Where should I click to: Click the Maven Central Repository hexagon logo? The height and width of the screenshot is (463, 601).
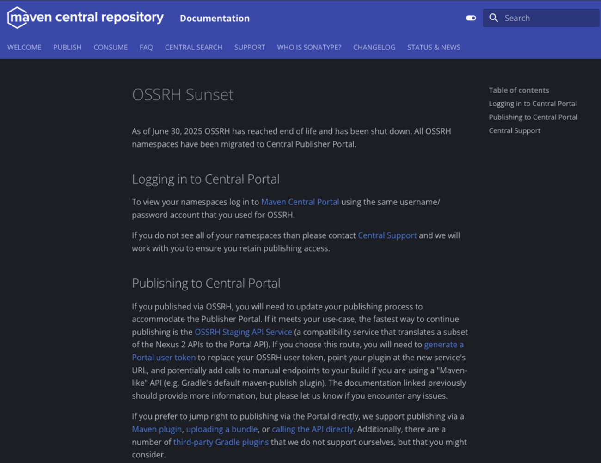click(18, 18)
